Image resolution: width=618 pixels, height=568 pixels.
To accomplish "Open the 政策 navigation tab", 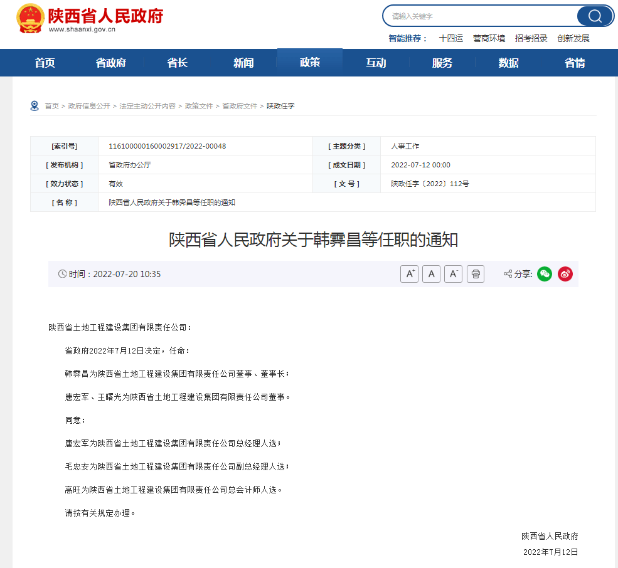I will tap(310, 62).
